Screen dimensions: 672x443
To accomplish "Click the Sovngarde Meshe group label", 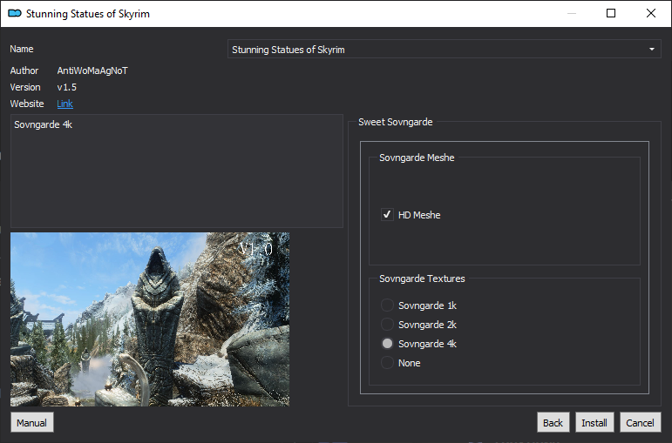I will coord(417,158).
